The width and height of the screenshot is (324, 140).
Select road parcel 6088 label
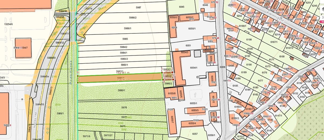click(x=222, y=67)
